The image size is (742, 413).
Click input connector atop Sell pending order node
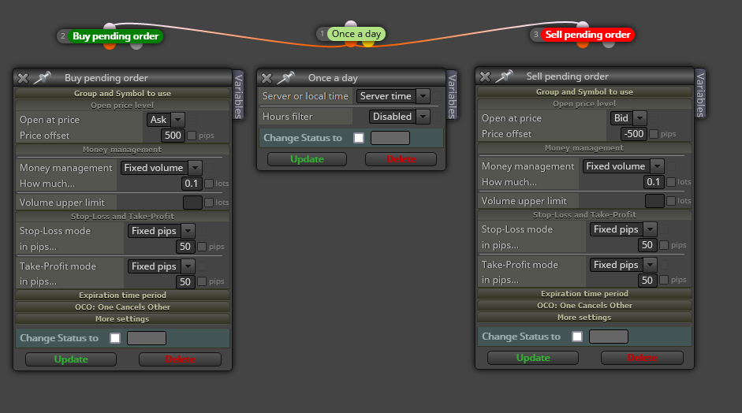[x=583, y=24]
